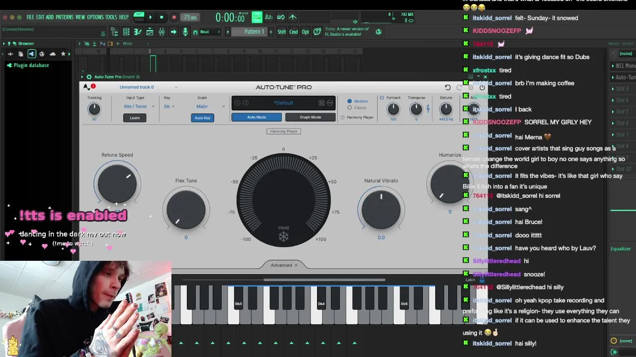The image size is (636, 357).
Task: Toggle the 3.2.1 countdown-before-recording icon
Action: (x=269, y=17)
